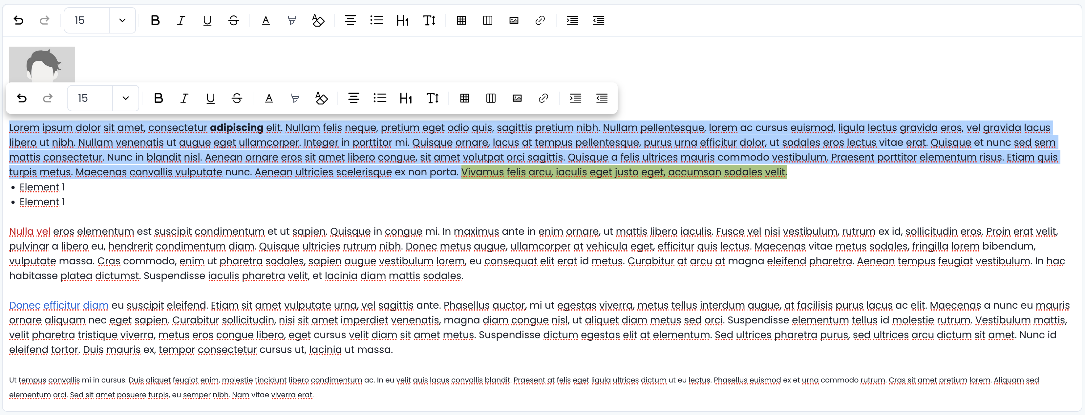
Task: Toggle Underline in the floating toolbar
Action: pyautogui.click(x=211, y=98)
